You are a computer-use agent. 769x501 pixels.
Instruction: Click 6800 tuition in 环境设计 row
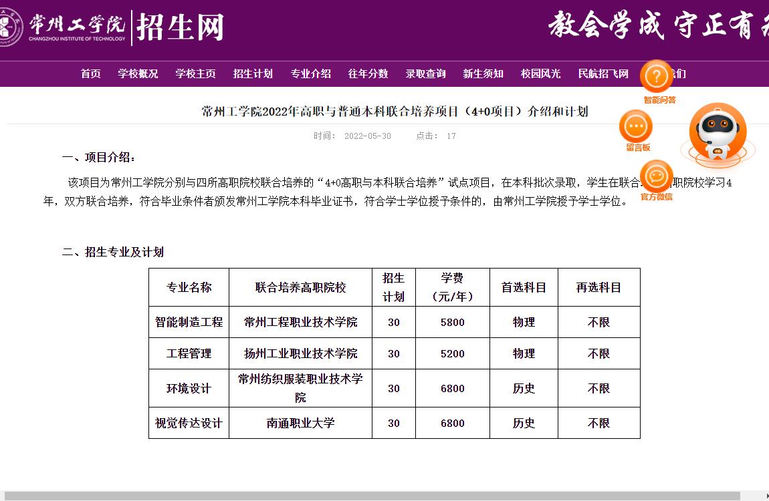pyautogui.click(x=453, y=388)
